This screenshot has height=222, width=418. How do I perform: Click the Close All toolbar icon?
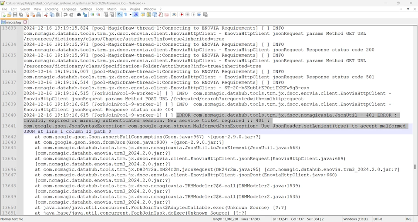33,15
